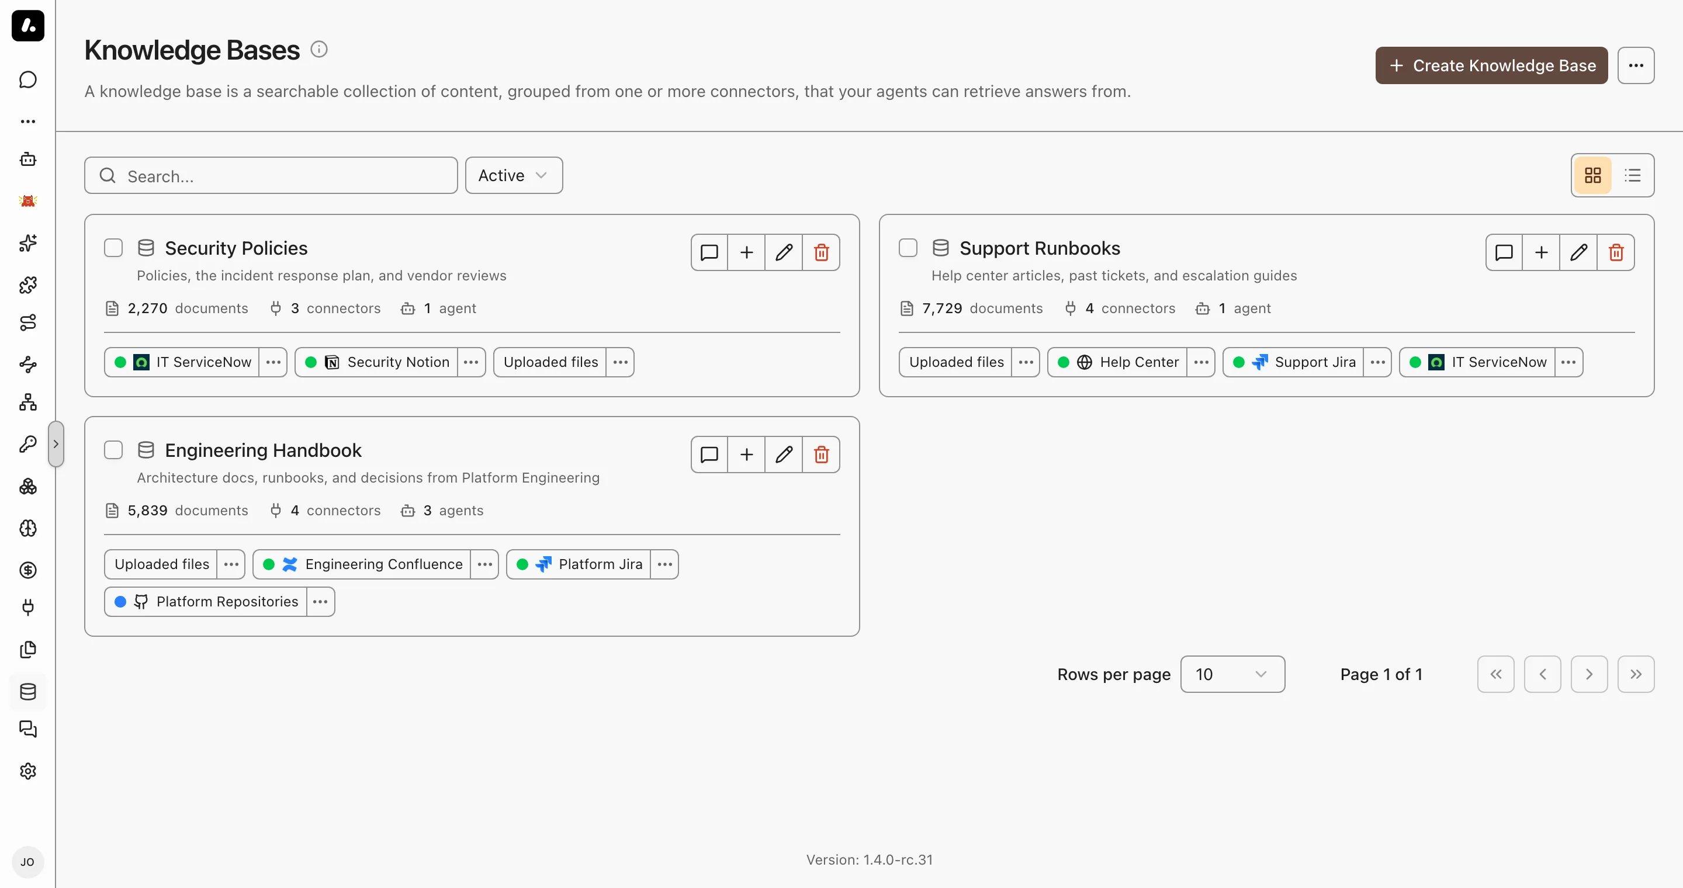The width and height of the screenshot is (1683, 888).
Task: Edit the Support Runbooks knowledge base
Action: [1578, 252]
